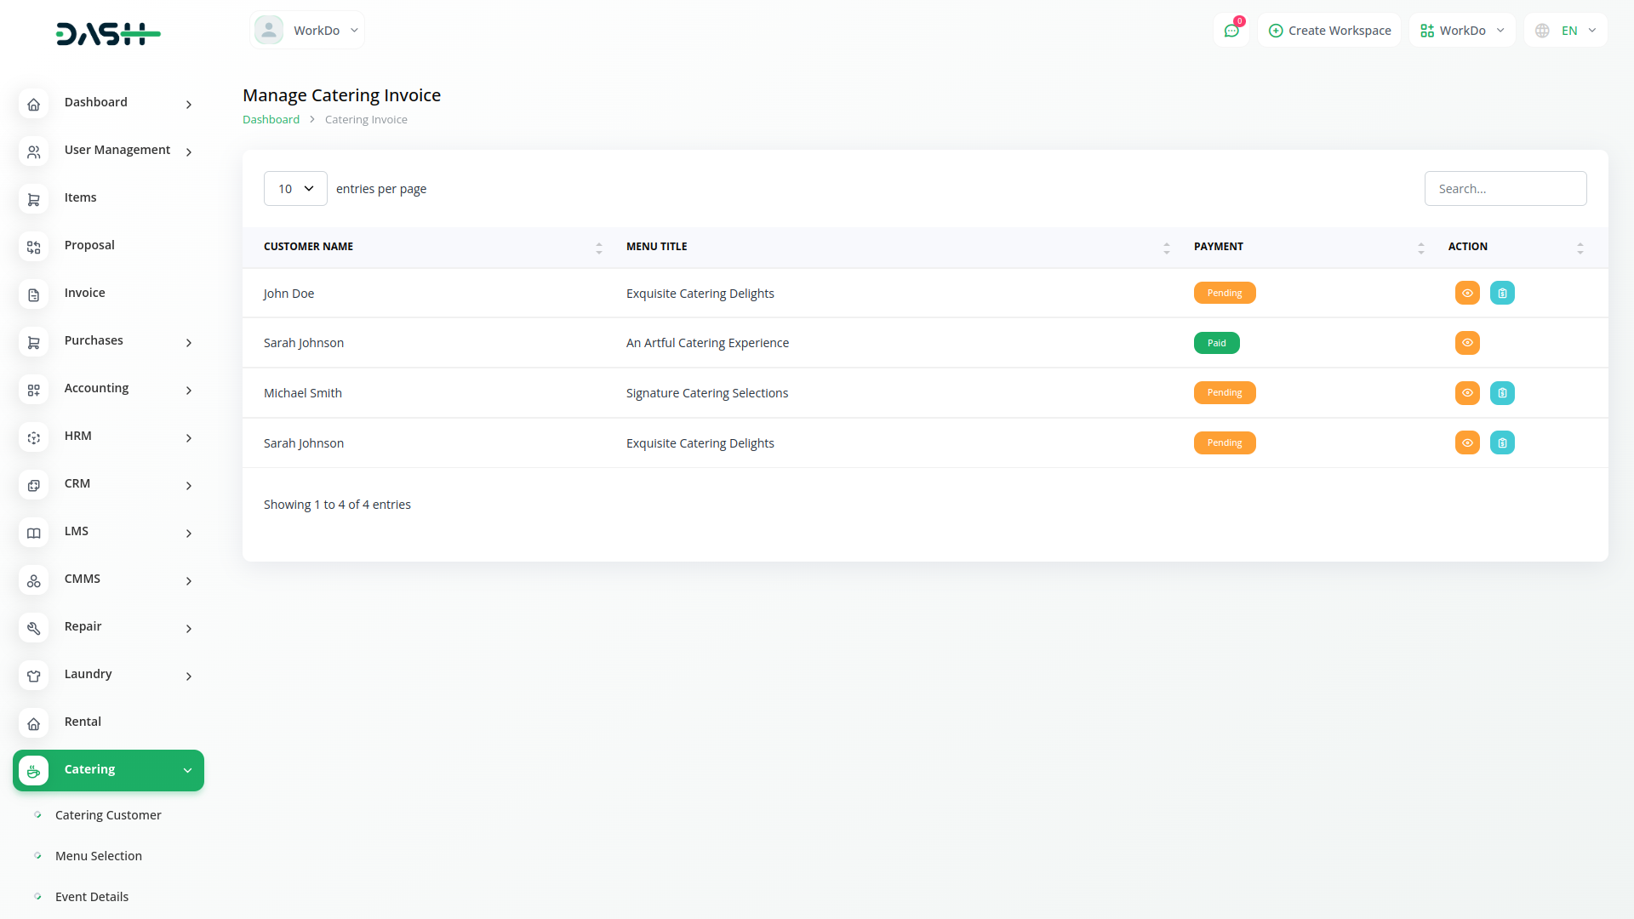This screenshot has height=919, width=1634.
Task: Open the entries per page dropdown
Action: [295, 189]
